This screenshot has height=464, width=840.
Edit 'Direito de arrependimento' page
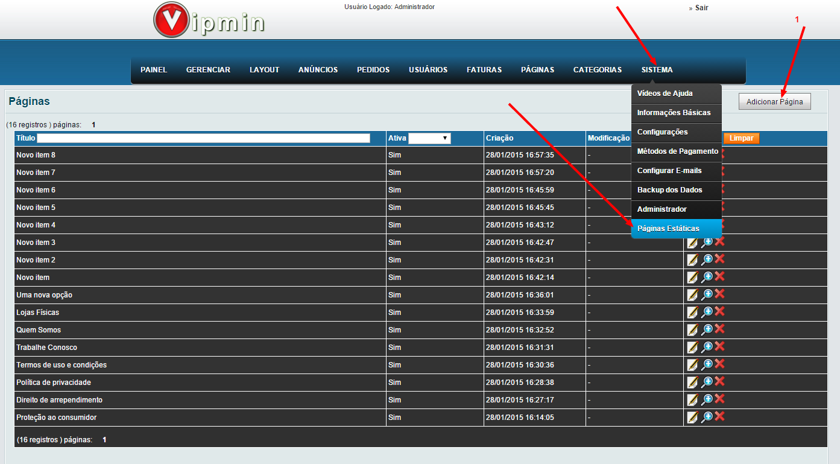pyautogui.click(x=692, y=400)
